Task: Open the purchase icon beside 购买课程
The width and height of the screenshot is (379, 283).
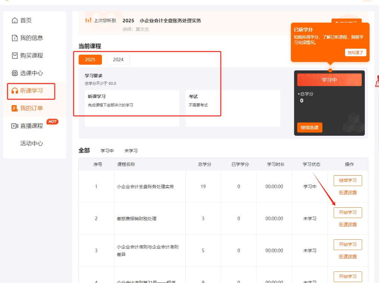Action: coord(14,56)
